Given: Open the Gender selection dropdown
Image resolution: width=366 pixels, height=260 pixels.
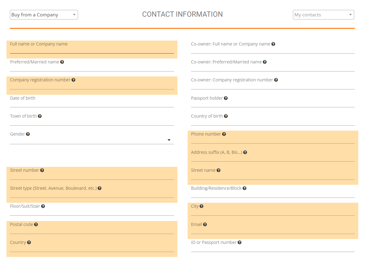Looking at the screenshot, I should 92,140.
